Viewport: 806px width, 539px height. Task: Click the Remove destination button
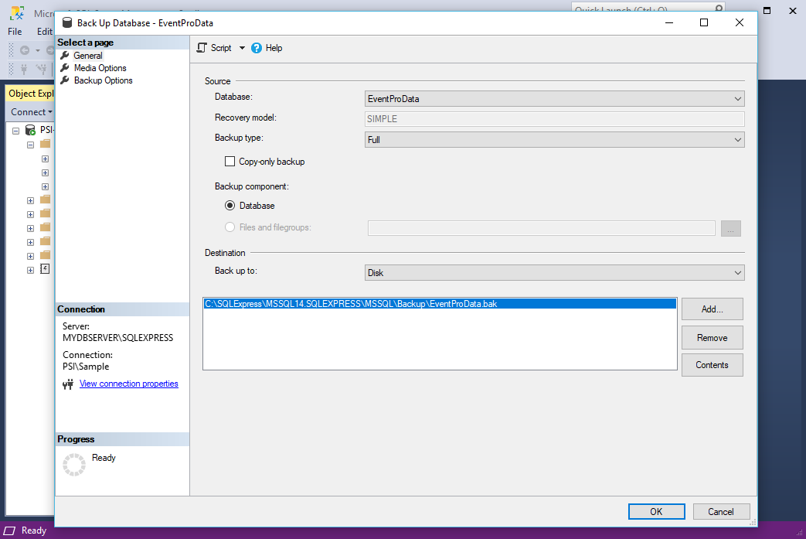[712, 338]
